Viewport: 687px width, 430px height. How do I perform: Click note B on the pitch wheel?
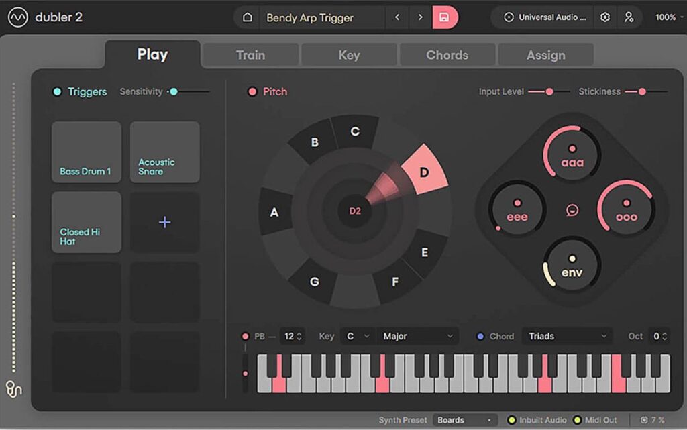[315, 142]
